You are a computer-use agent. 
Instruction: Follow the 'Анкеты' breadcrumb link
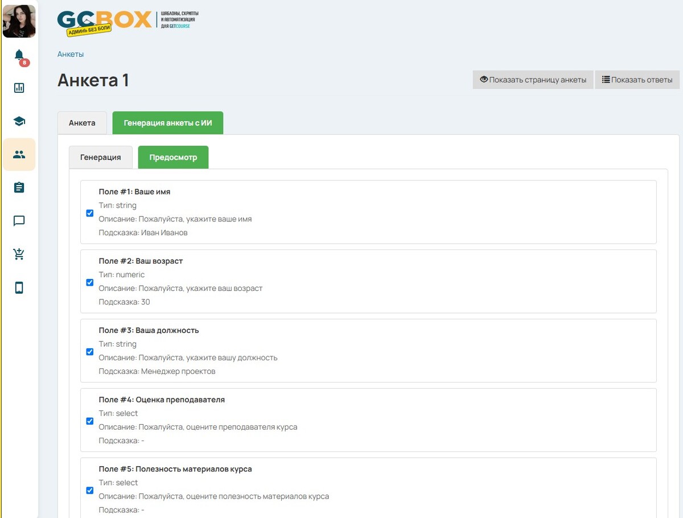click(x=71, y=54)
